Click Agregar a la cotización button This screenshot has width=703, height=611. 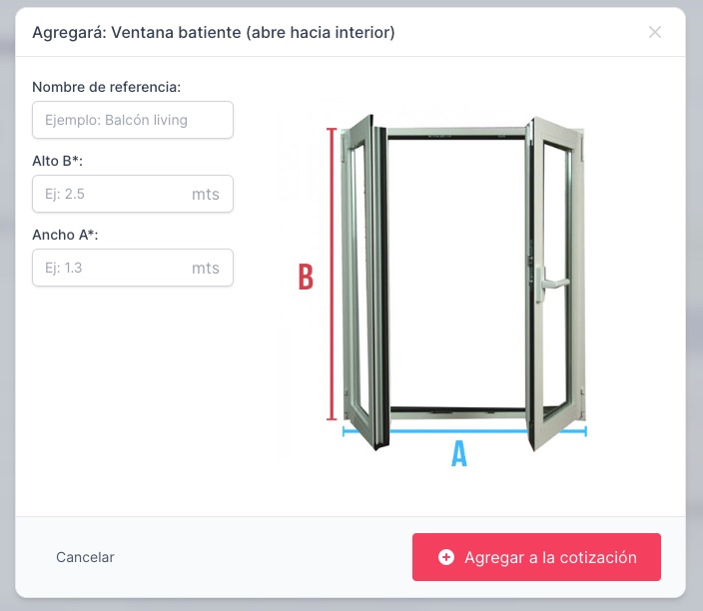coord(536,557)
